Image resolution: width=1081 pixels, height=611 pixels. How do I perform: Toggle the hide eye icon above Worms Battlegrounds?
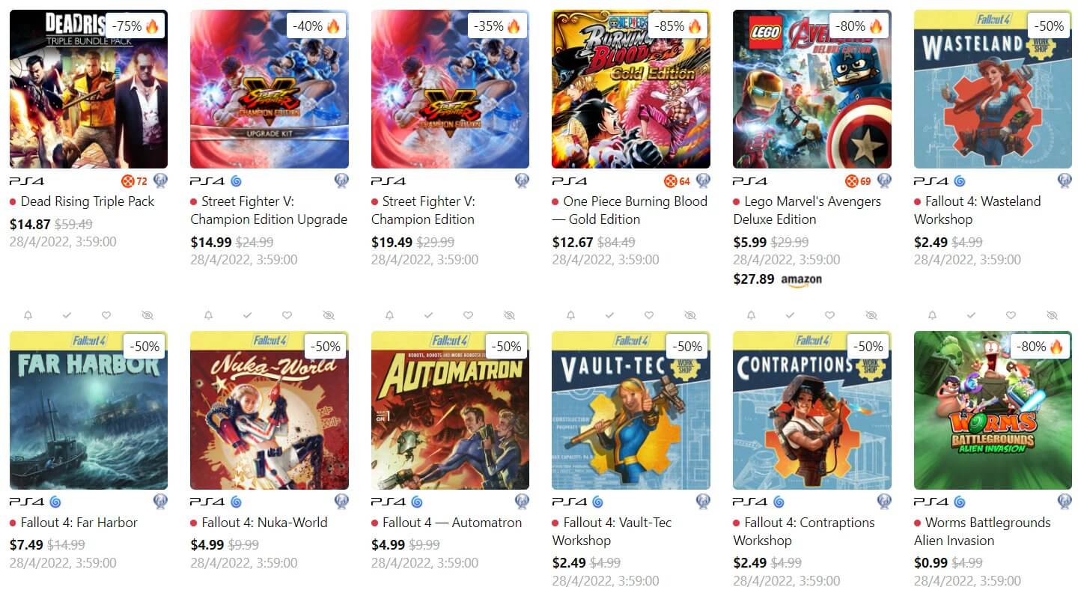pyautogui.click(x=1052, y=315)
